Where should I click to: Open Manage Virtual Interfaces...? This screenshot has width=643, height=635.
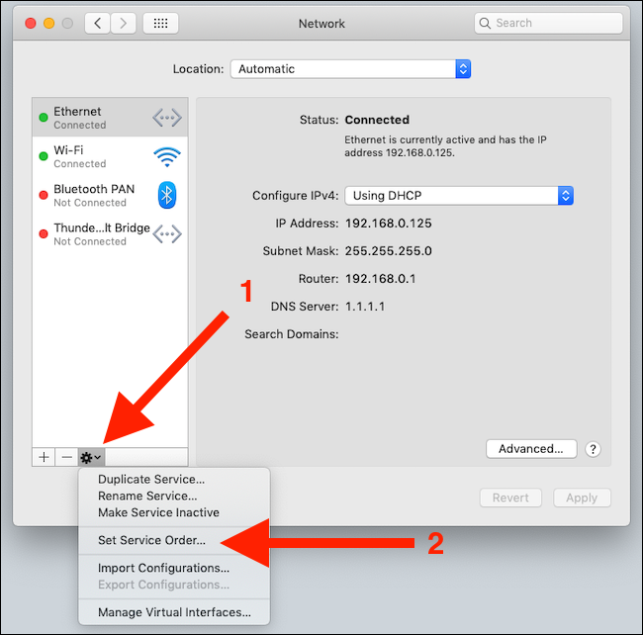point(174,612)
